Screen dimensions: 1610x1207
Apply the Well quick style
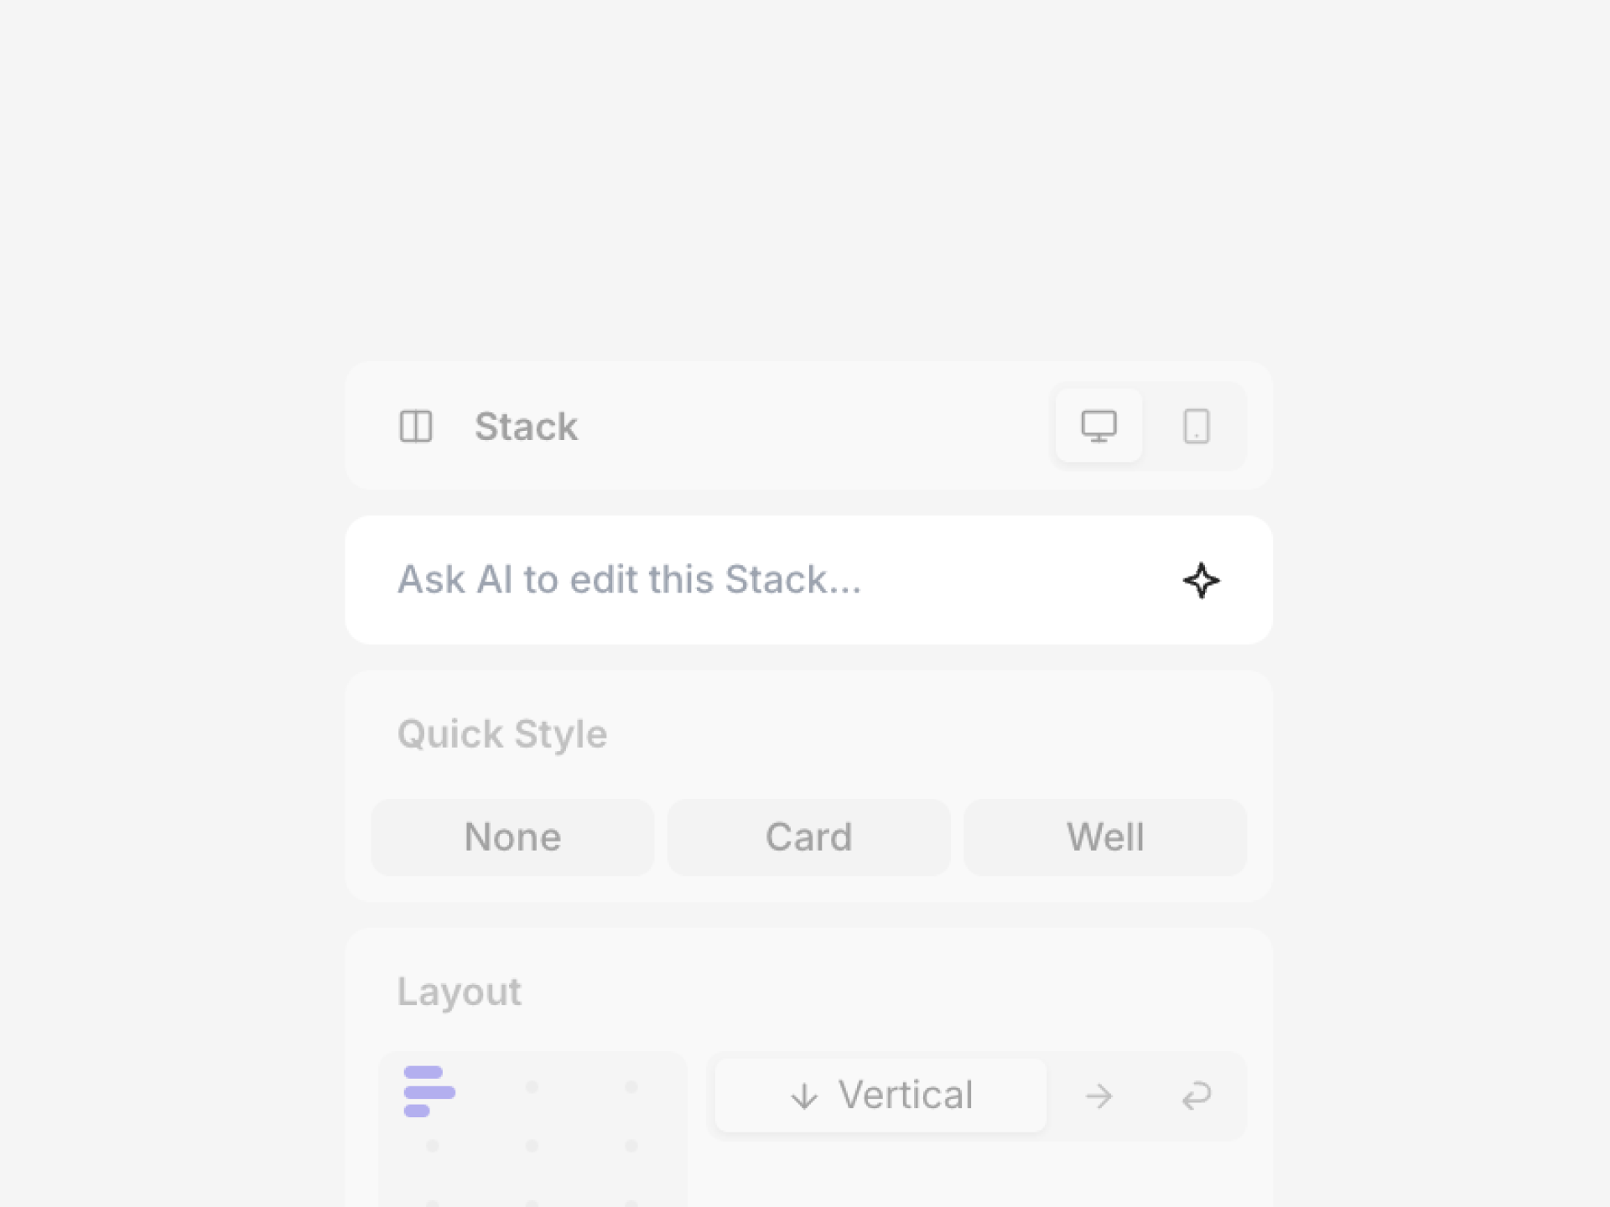1105,837
